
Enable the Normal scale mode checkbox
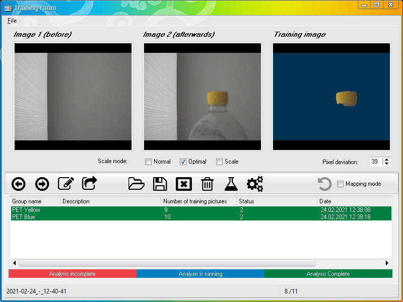149,162
